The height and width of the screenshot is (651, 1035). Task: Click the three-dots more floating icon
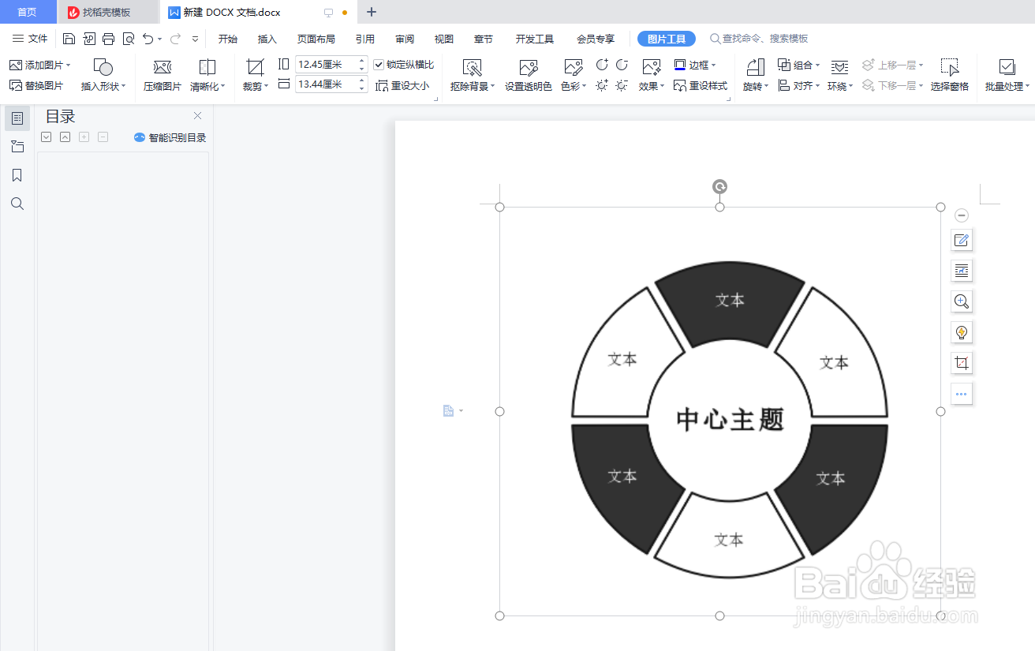coord(962,393)
